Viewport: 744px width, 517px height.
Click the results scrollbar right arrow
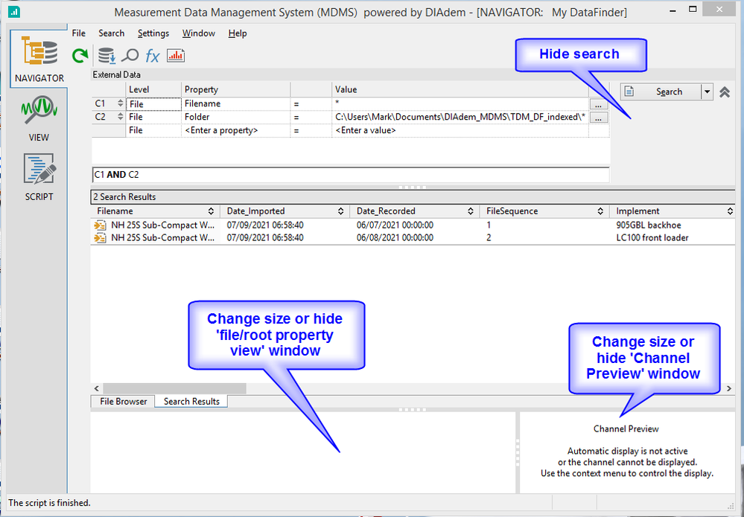pos(729,388)
